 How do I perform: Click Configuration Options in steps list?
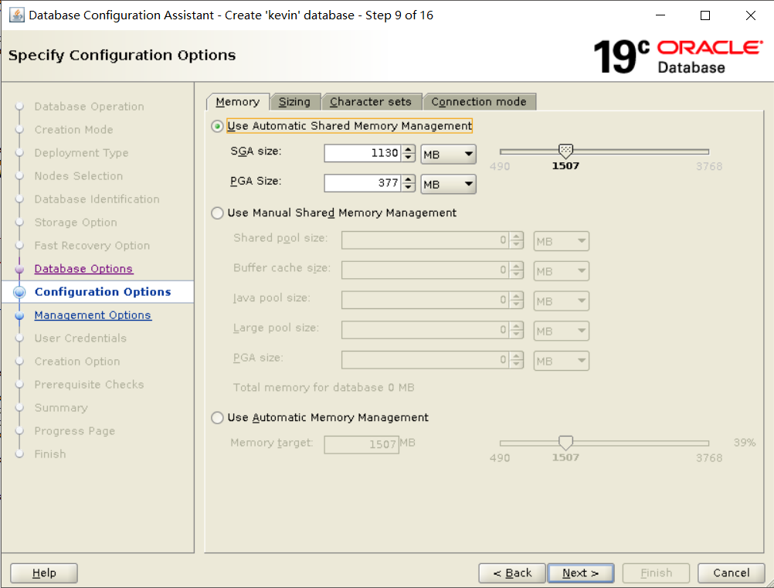coord(103,292)
